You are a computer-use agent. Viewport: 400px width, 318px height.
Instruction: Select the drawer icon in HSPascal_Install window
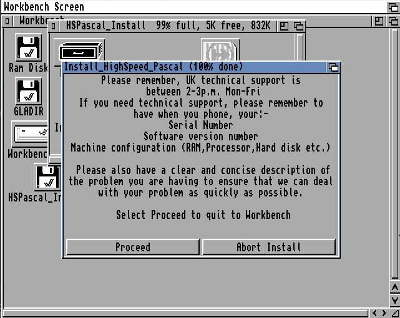pyautogui.click(x=79, y=50)
